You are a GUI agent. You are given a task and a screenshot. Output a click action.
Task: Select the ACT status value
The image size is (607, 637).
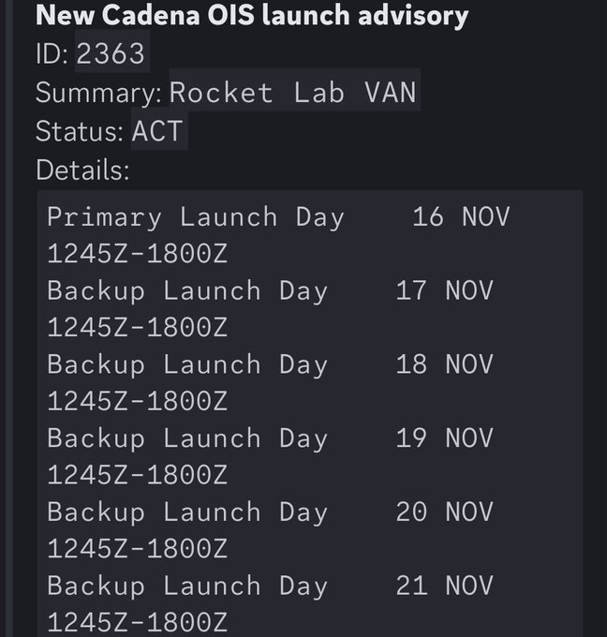click(x=157, y=131)
